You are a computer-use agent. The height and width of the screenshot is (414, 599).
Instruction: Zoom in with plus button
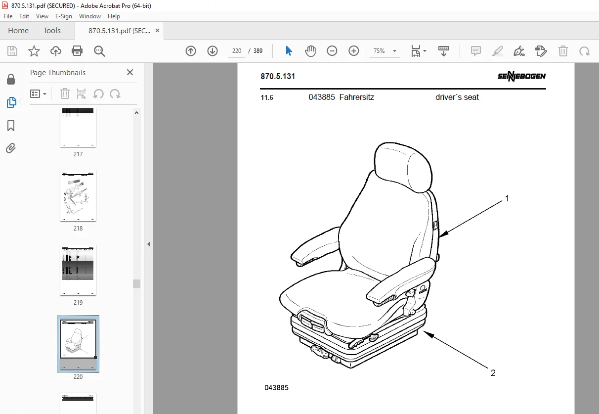click(354, 51)
